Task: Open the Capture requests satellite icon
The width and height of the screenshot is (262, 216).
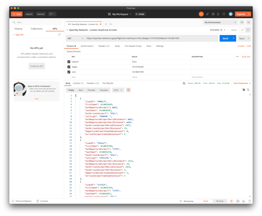Action: pyautogui.click(x=207, y=14)
